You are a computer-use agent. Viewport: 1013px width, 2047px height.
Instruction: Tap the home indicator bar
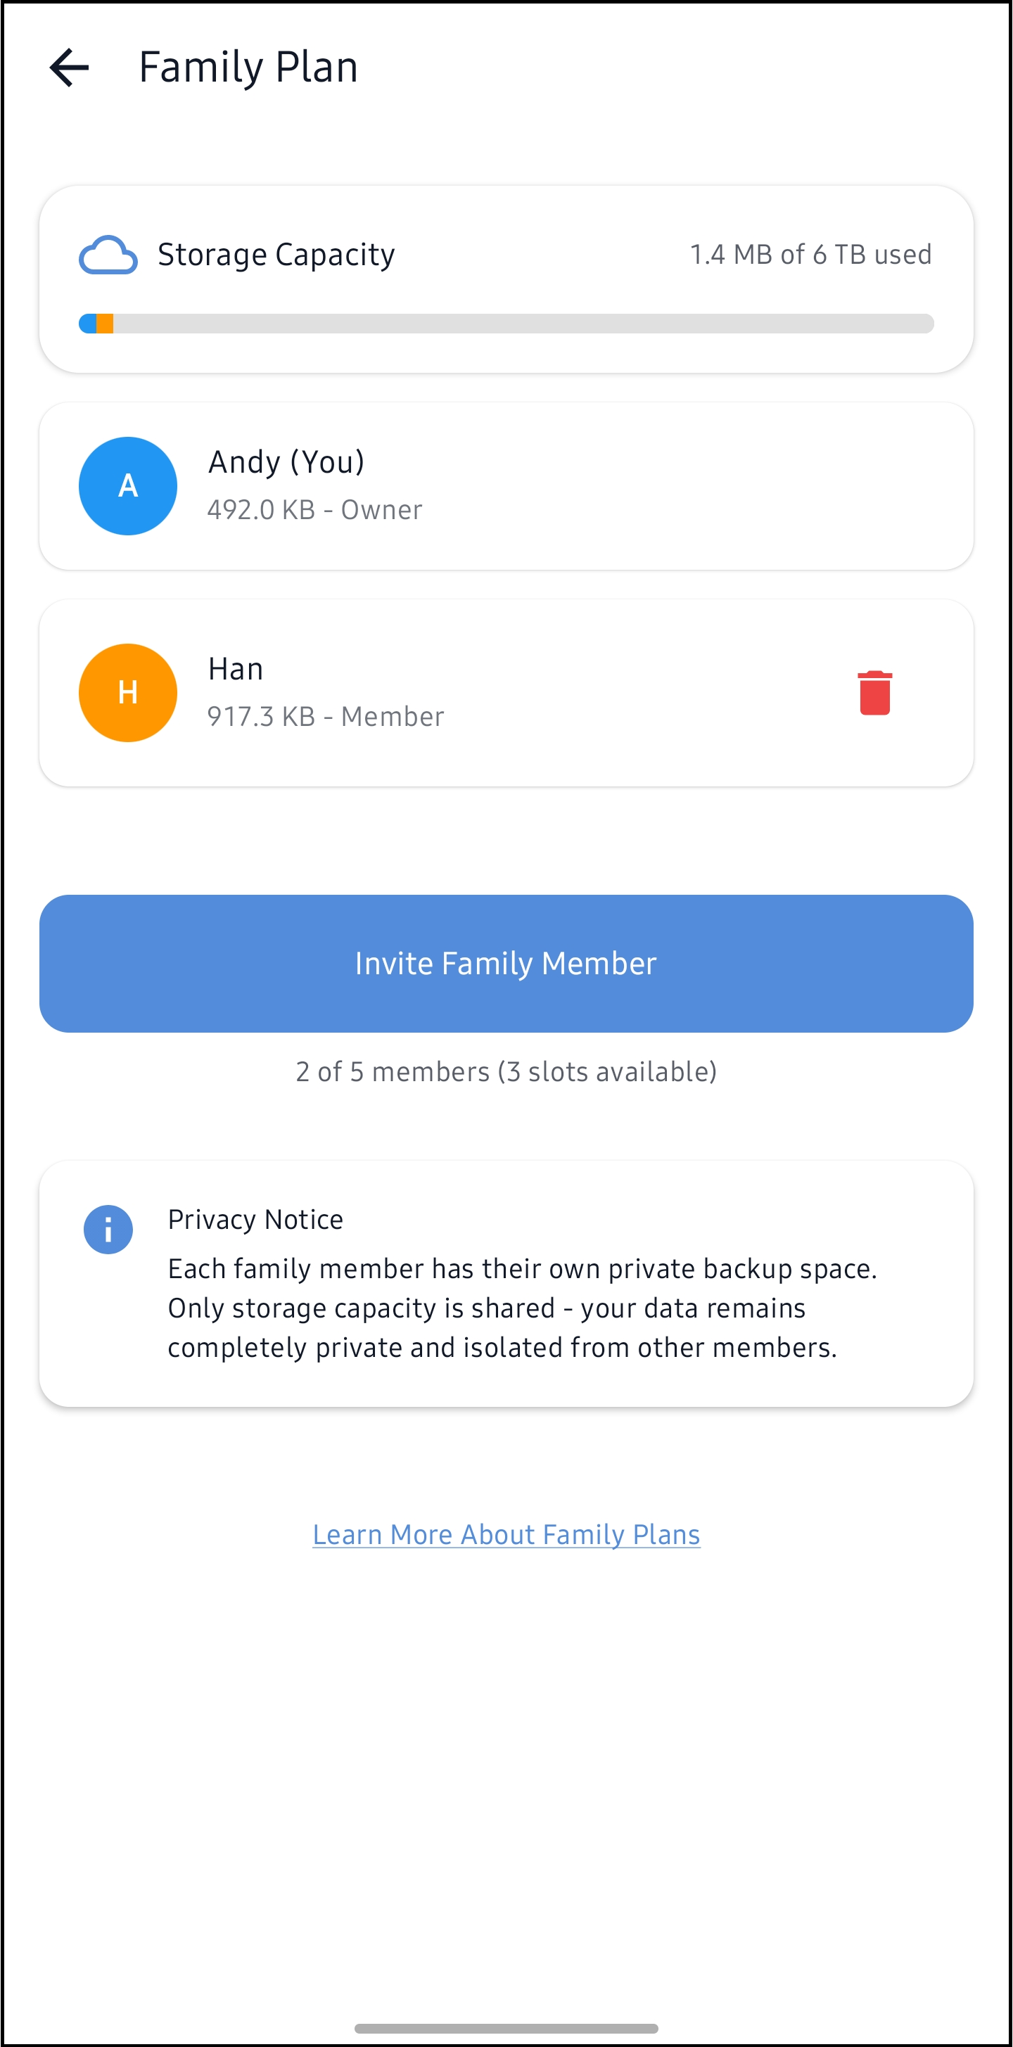pyautogui.click(x=506, y=2028)
